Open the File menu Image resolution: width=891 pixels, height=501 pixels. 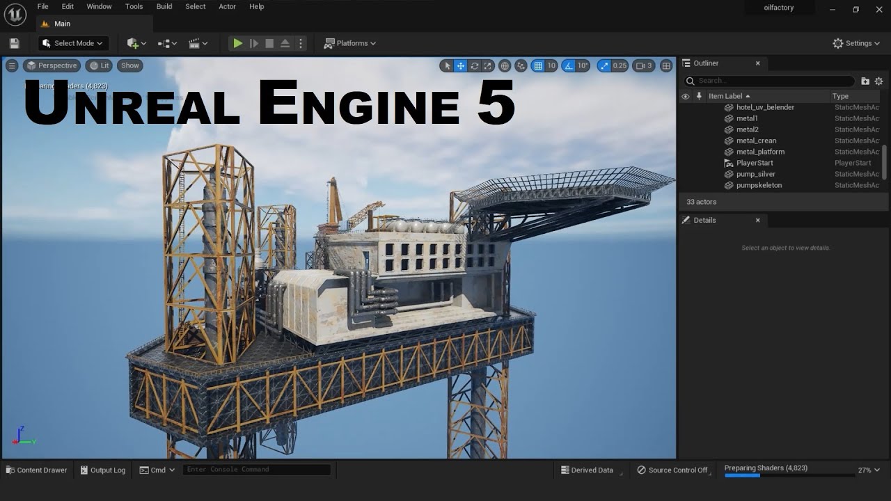pos(43,6)
